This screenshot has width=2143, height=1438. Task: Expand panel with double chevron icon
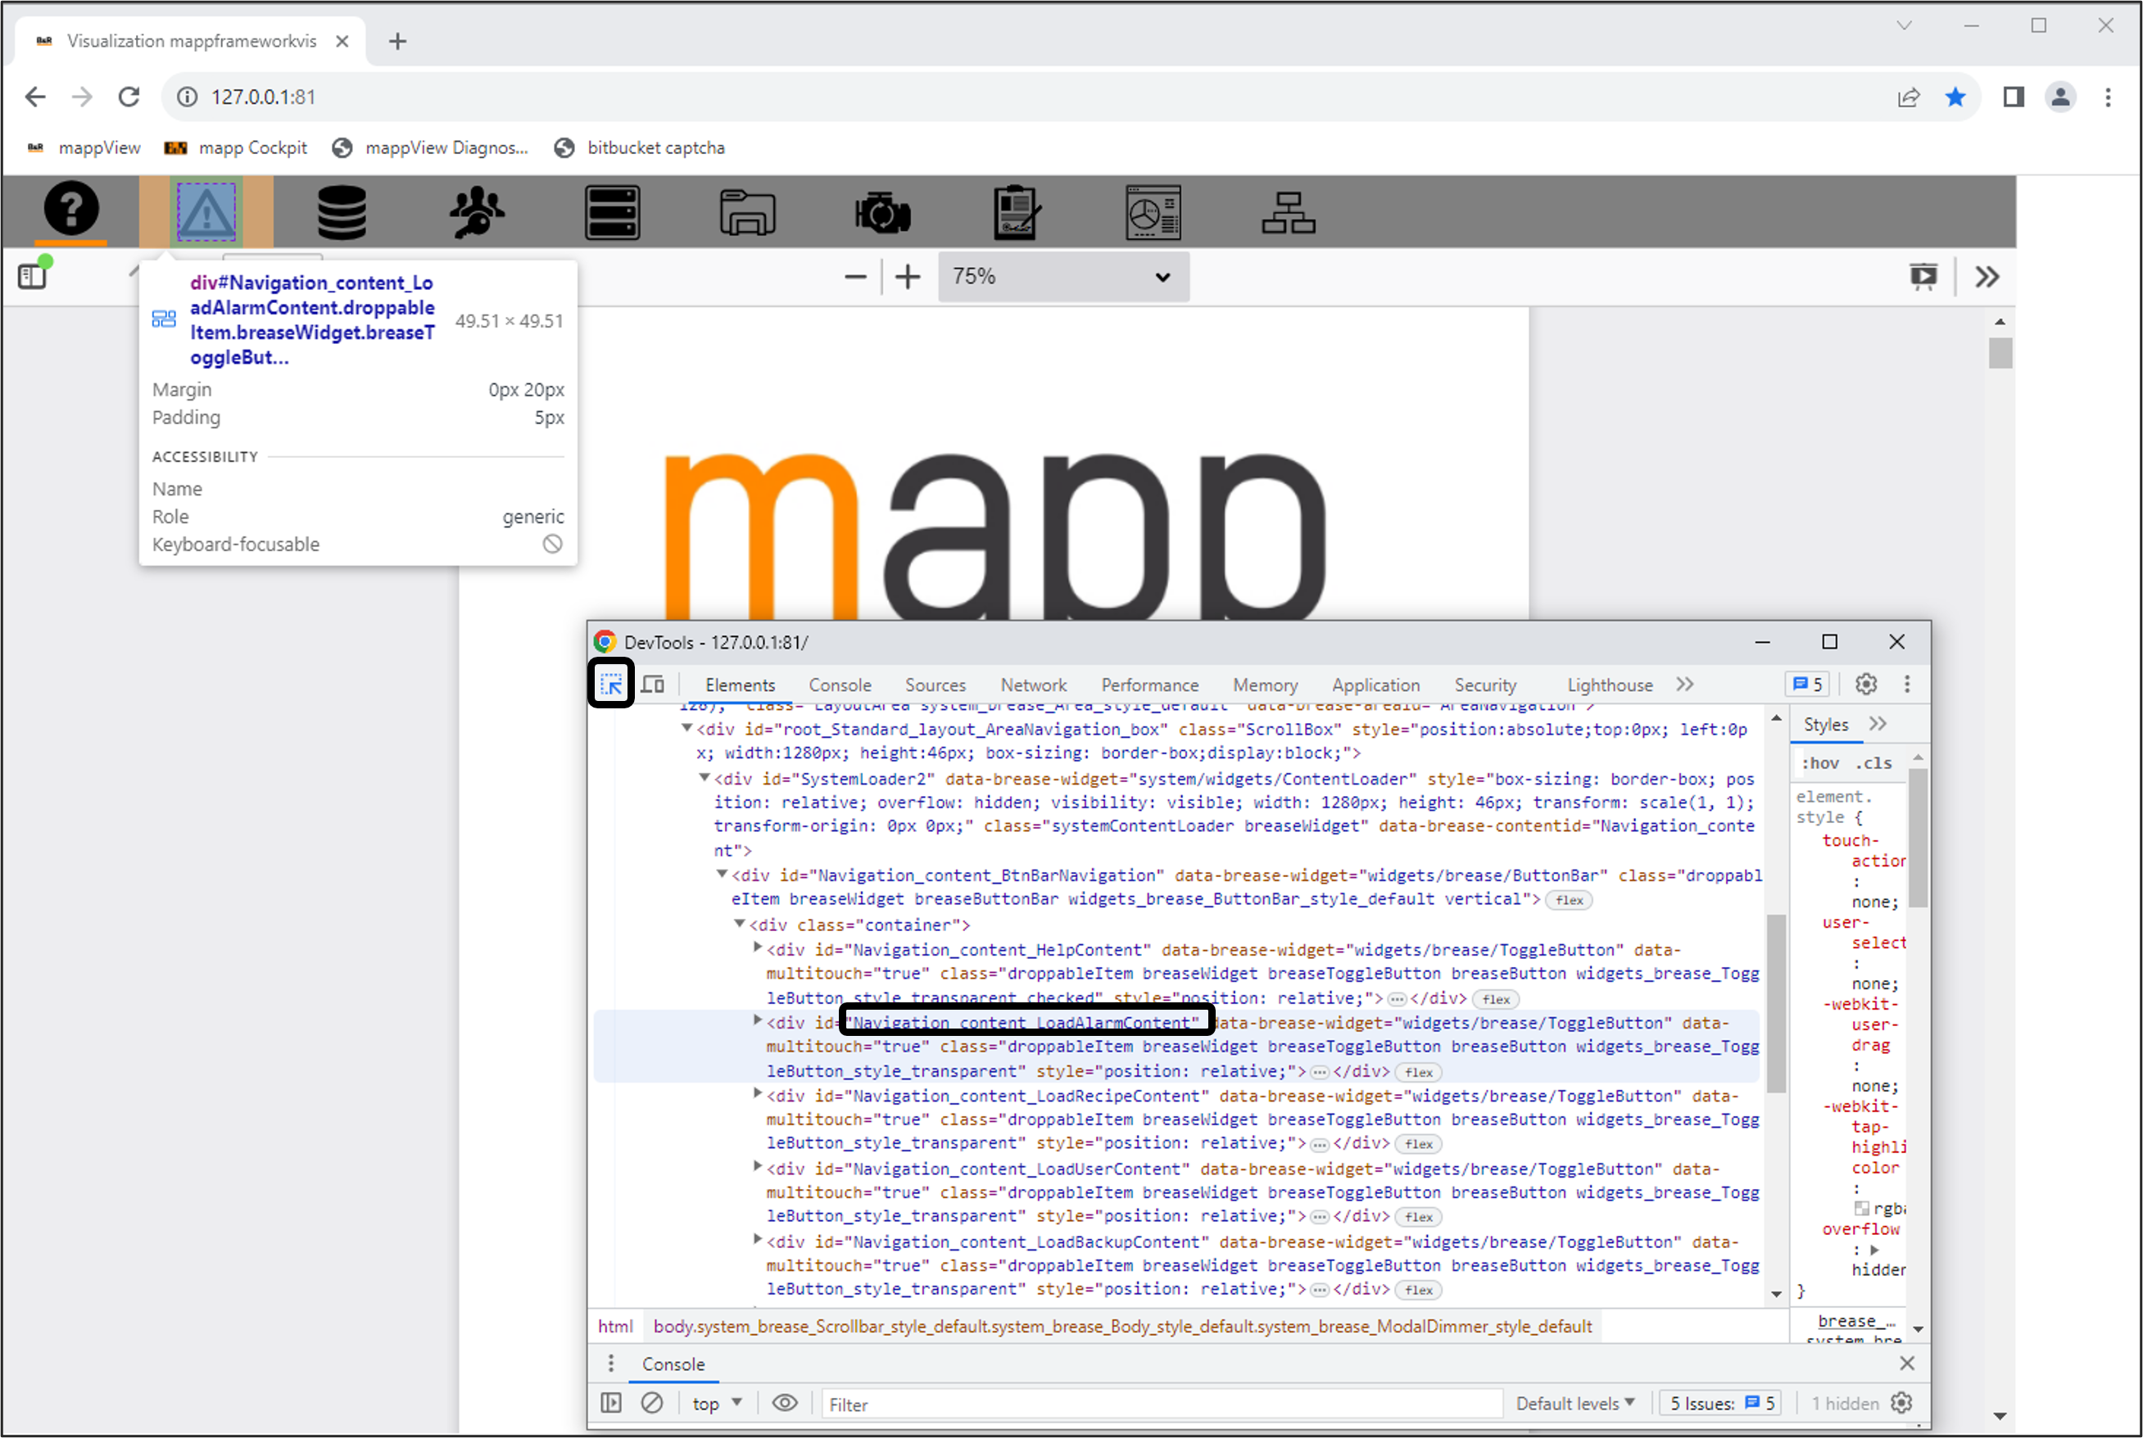coord(1987,276)
